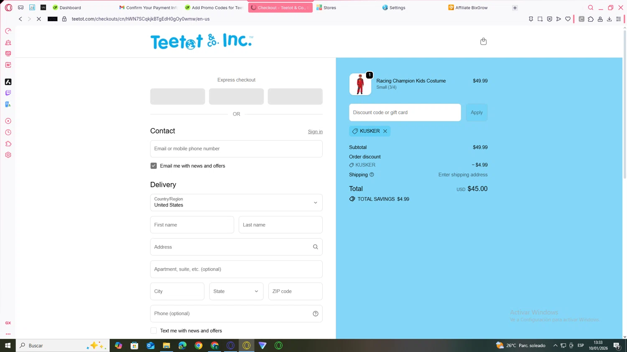
Task: Open the profile account icon in toolbar
Action: click(600, 19)
